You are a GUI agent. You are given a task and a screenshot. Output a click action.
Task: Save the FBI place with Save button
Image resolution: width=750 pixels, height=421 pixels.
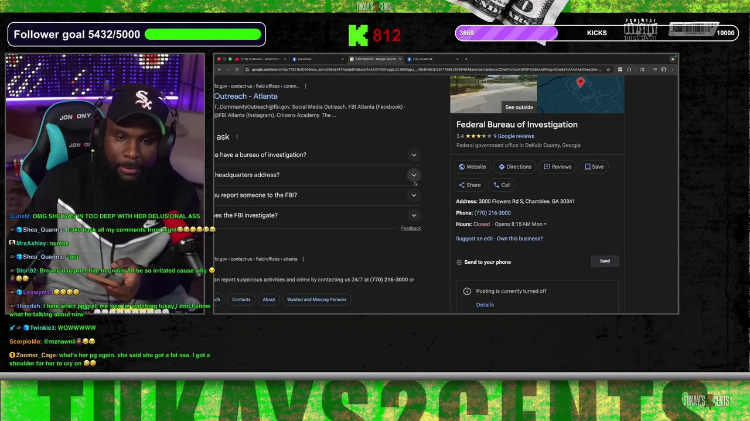(594, 167)
